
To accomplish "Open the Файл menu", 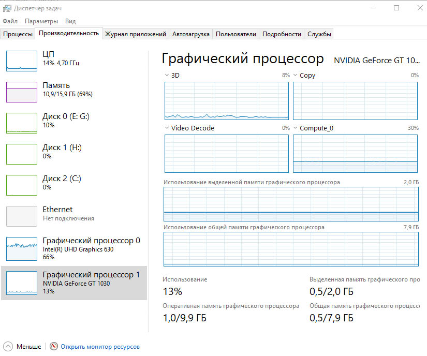I will tap(10, 21).
